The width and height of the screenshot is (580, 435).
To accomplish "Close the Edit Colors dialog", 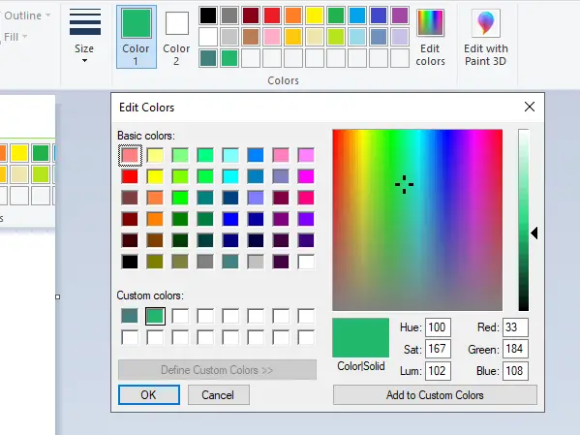I will 530,107.
